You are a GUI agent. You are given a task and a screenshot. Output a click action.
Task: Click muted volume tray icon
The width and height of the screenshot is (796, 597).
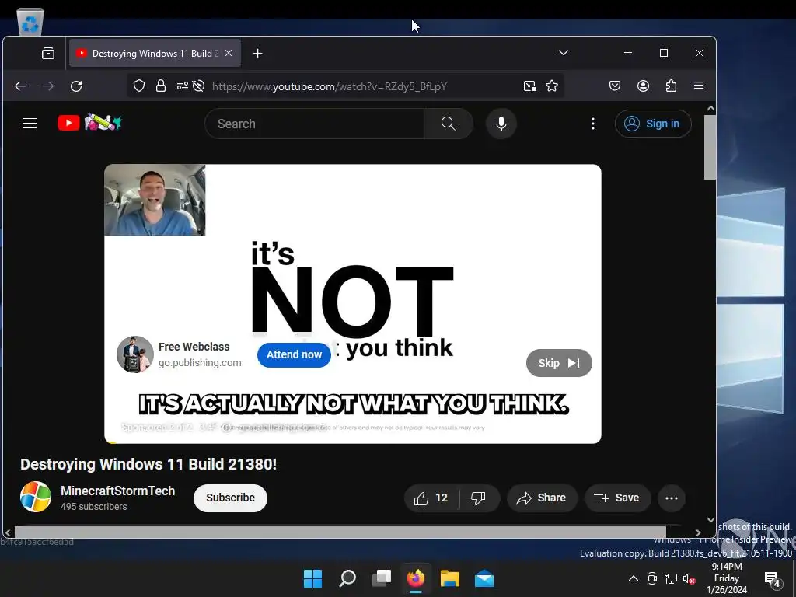(689, 578)
